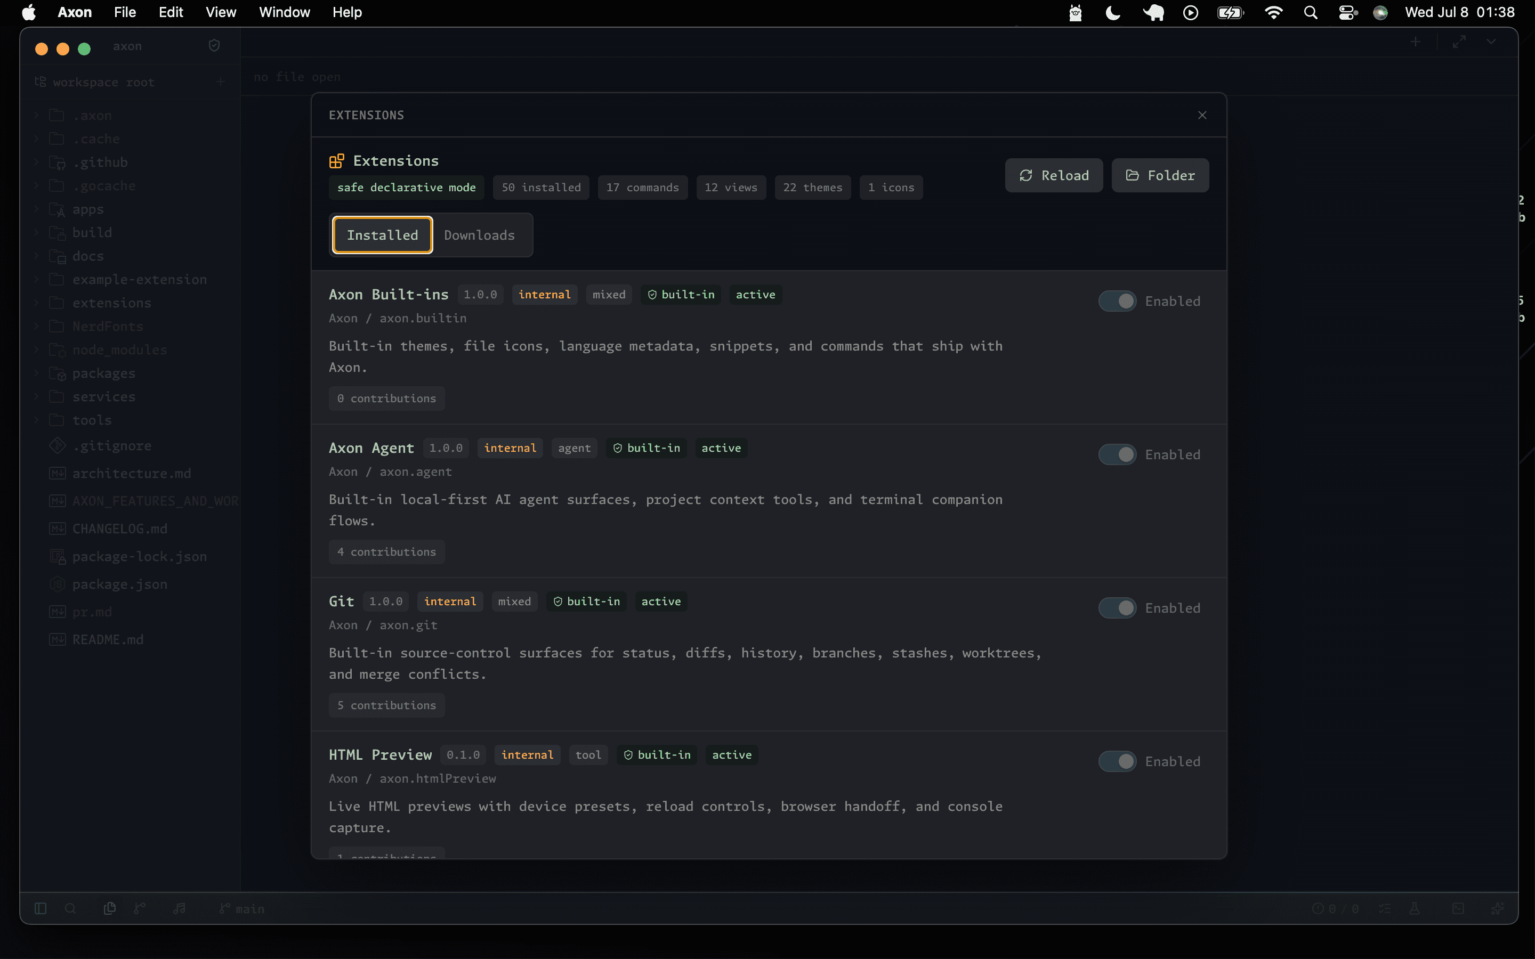Click the music note icon in status bar
1535x959 pixels.
click(180, 908)
